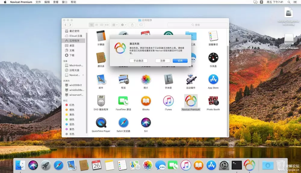301x173 pixels.
Task: Select the navicat120 dmg file on desktop
Action: click(x=289, y=13)
